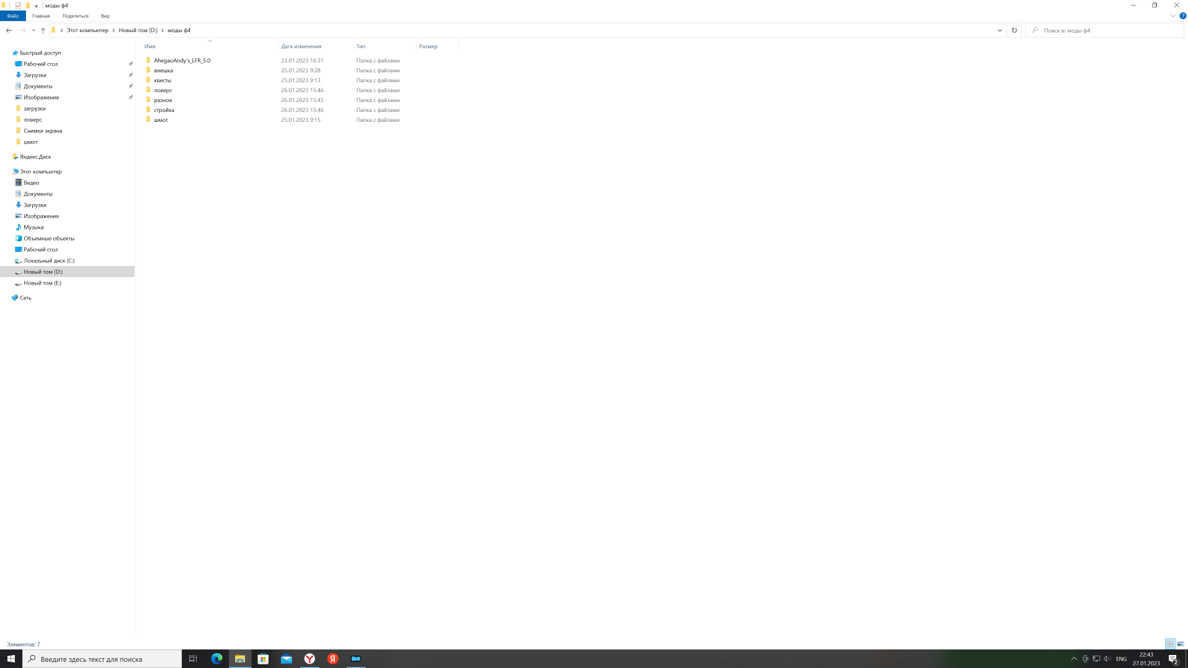Click the Back navigation arrow

[9, 30]
